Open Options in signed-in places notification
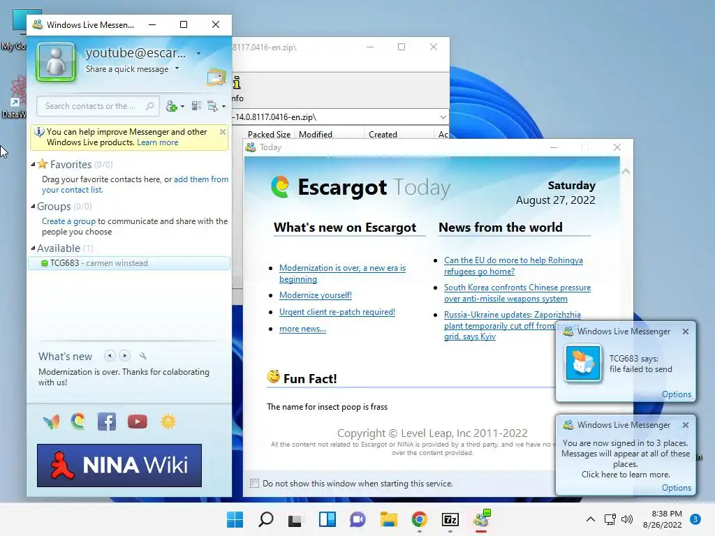The width and height of the screenshot is (715, 536). [x=676, y=488]
